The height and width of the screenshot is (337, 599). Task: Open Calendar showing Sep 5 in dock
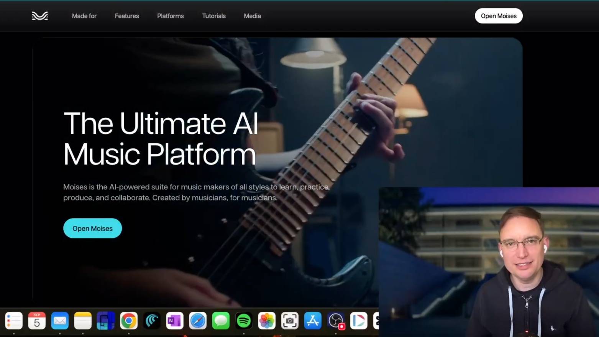pos(37,321)
